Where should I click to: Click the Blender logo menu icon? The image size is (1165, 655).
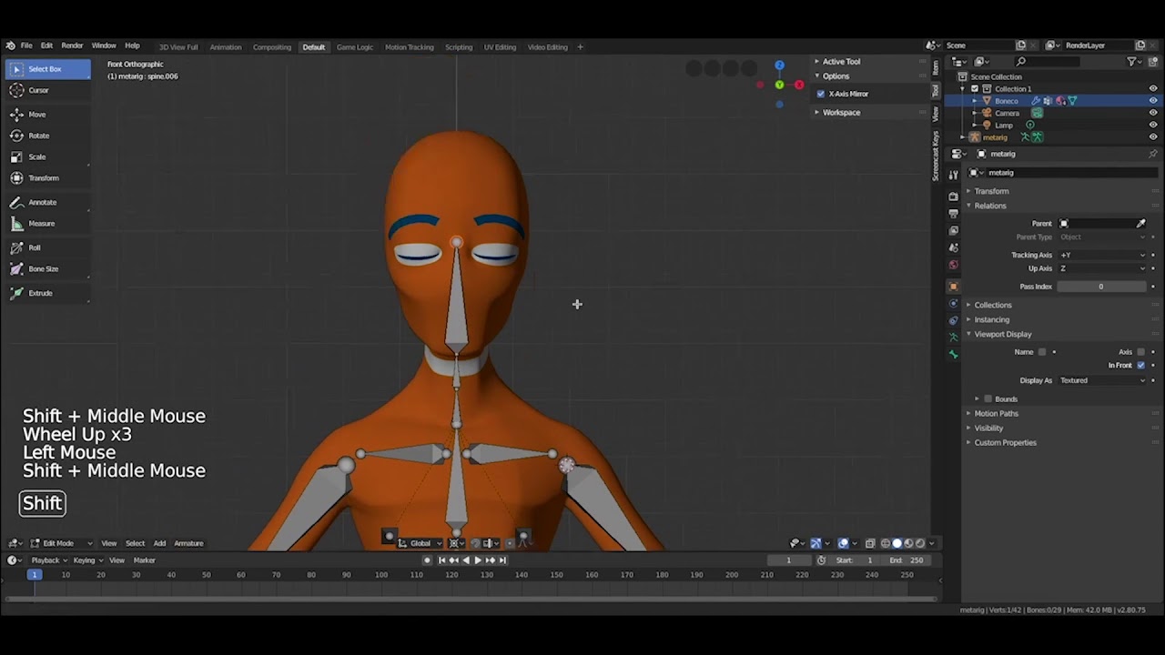pos(10,46)
